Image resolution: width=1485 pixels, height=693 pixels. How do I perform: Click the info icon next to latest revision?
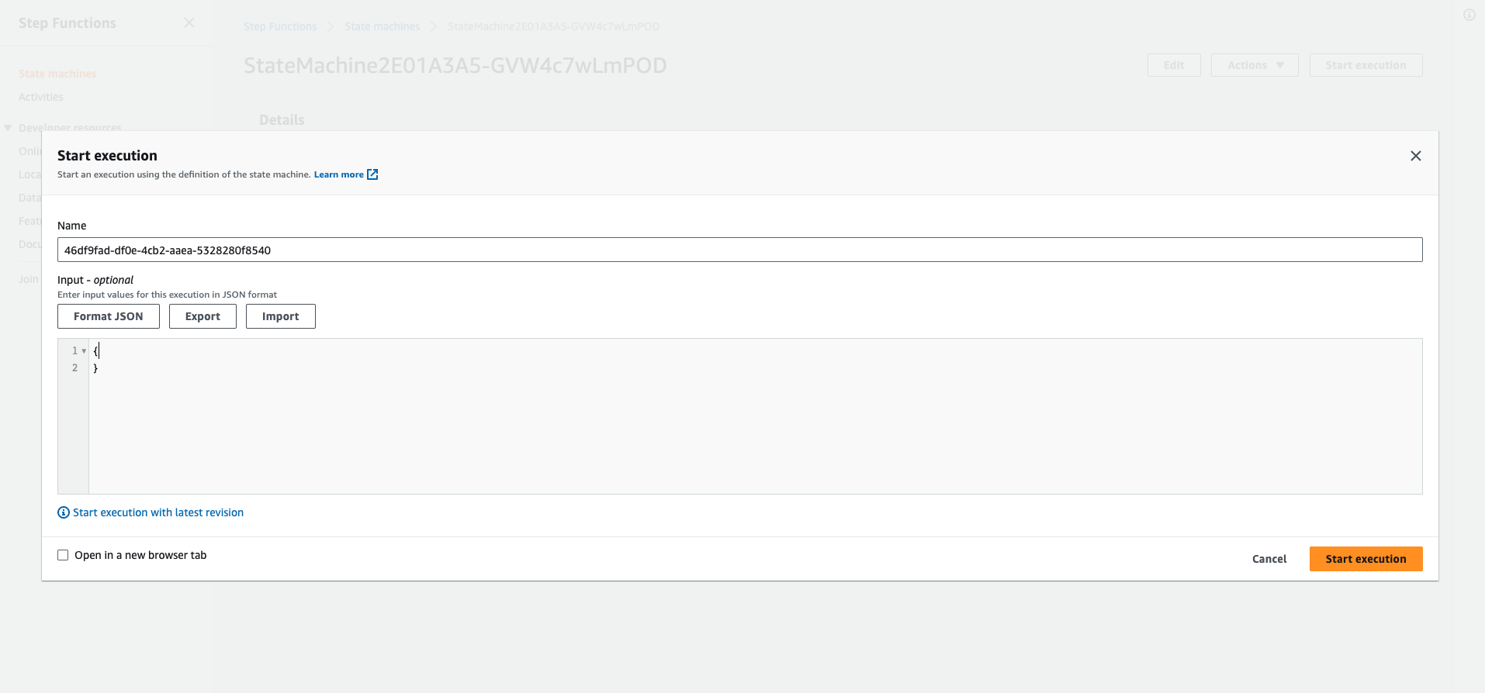[63, 512]
